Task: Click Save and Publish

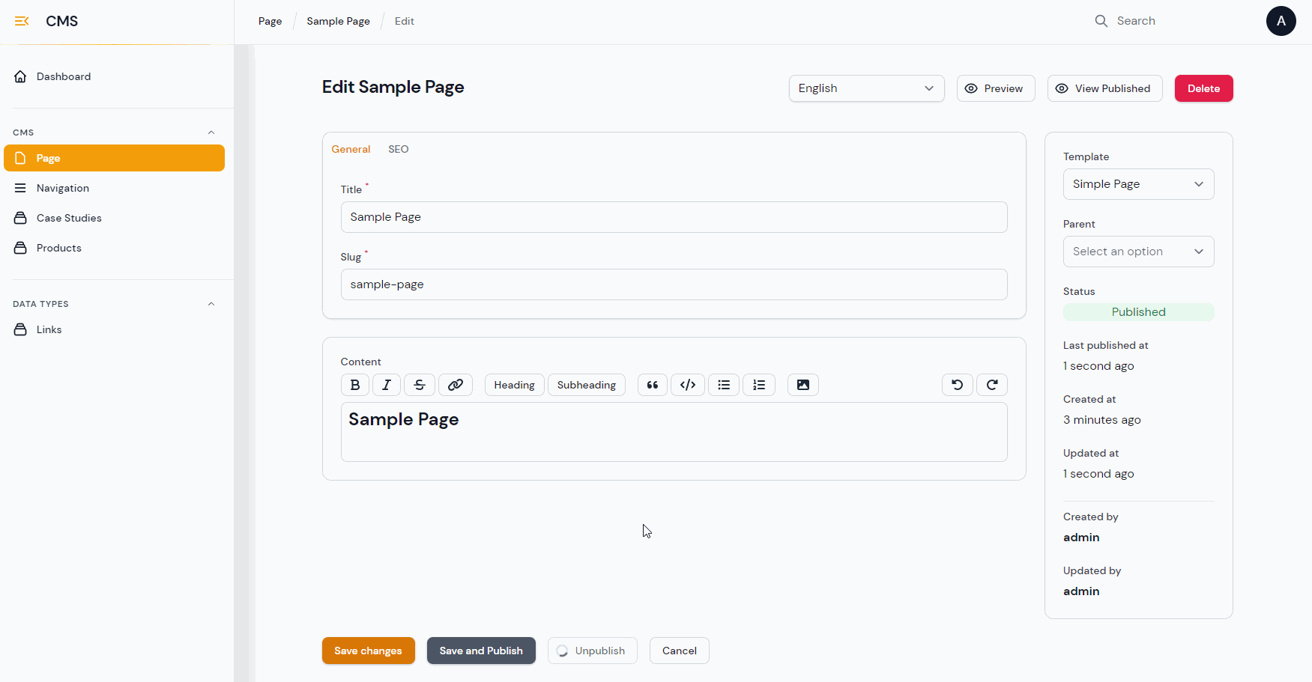Action: point(481,651)
